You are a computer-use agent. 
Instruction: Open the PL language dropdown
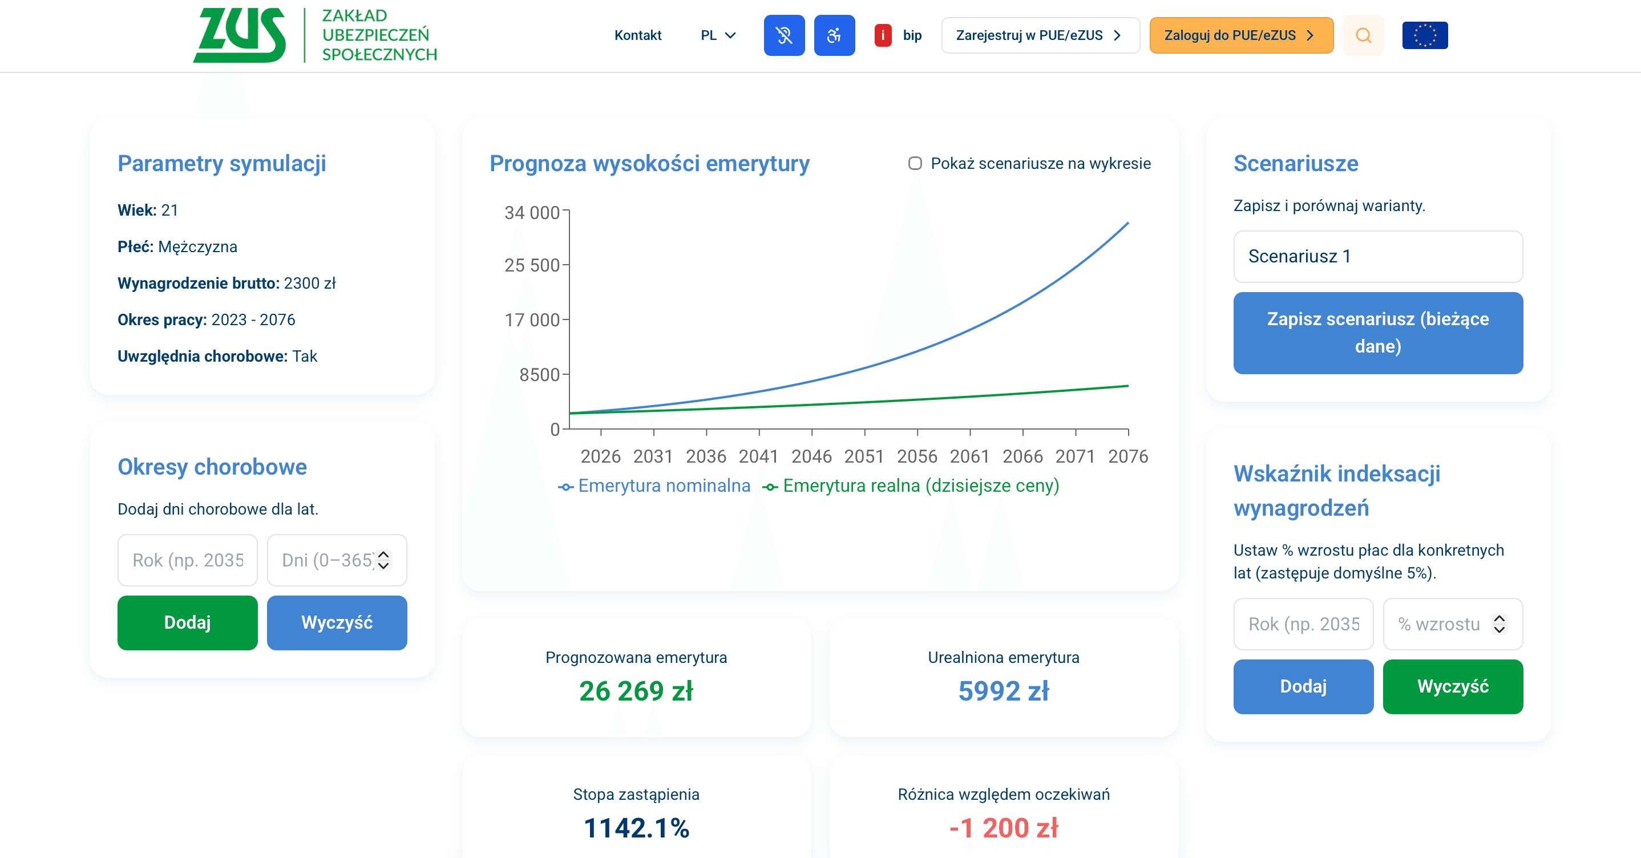(717, 35)
